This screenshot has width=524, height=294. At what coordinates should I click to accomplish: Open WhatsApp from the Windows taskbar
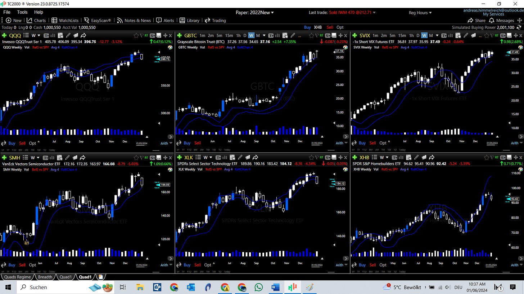coord(258,287)
